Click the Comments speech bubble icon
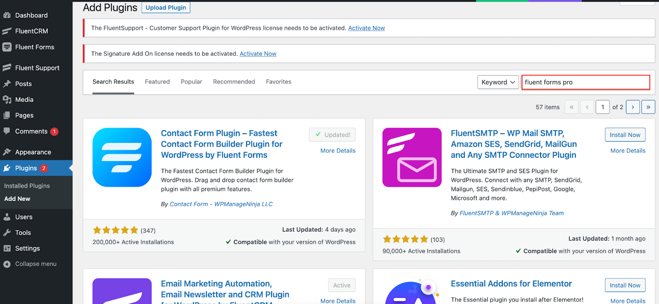659x304 pixels. 7,131
